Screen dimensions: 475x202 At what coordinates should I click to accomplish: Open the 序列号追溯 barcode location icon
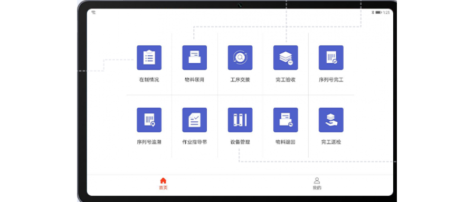point(149,120)
